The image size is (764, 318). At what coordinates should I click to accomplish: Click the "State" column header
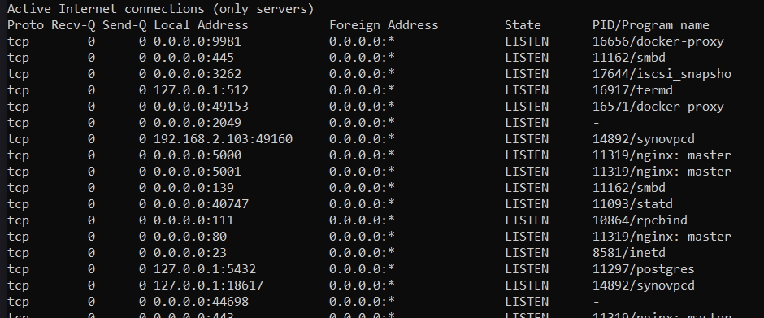pos(523,25)
